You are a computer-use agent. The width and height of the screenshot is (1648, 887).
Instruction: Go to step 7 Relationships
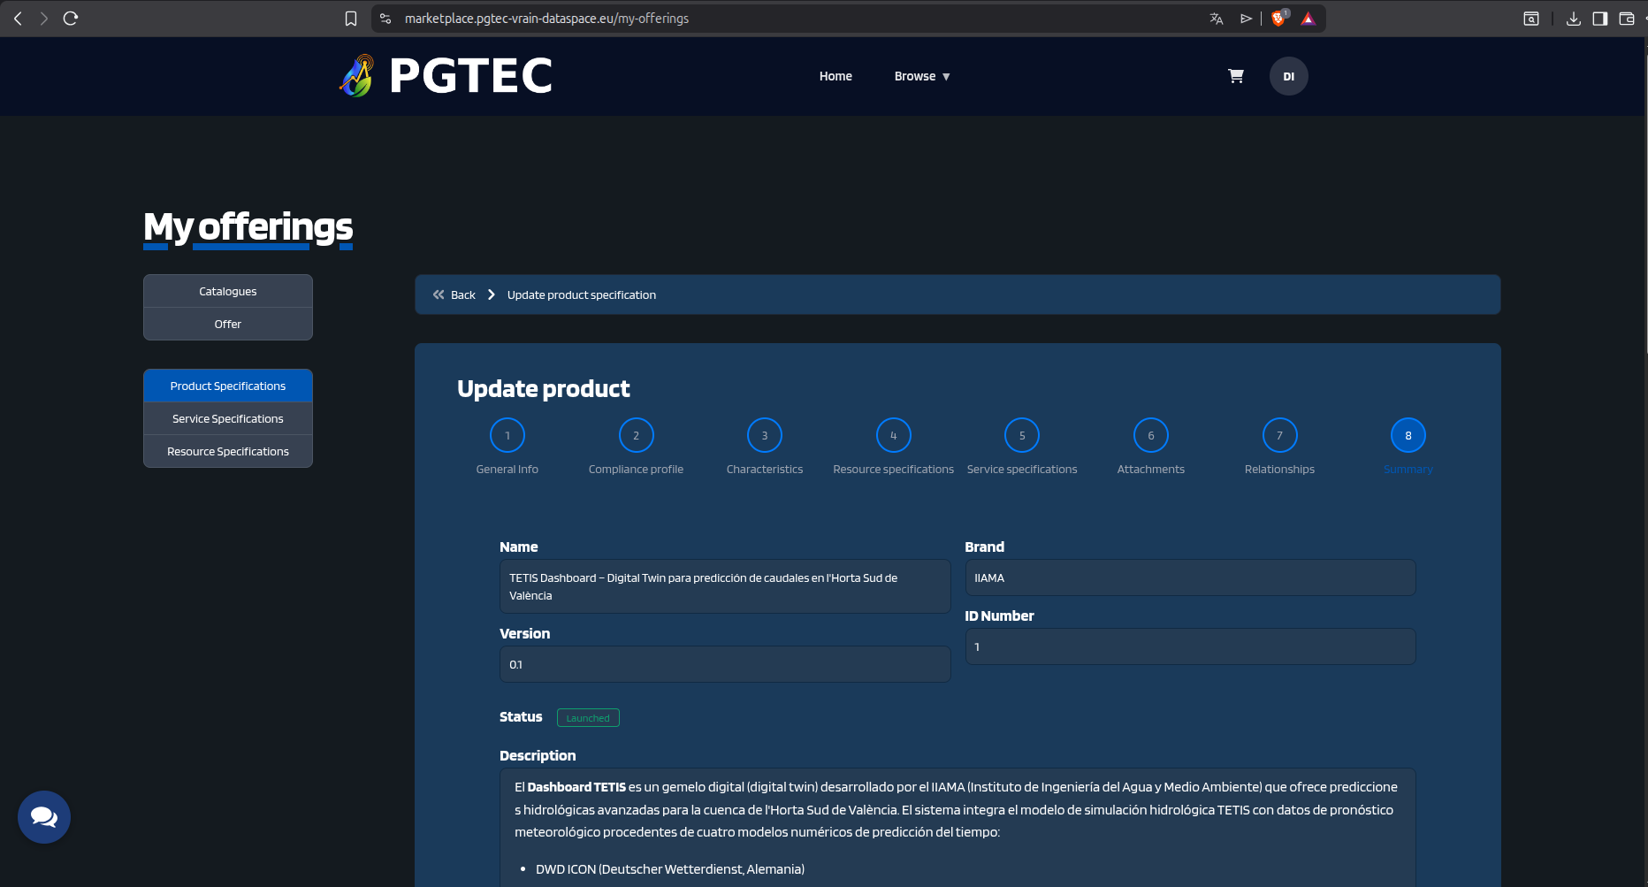pos(1279,435)
